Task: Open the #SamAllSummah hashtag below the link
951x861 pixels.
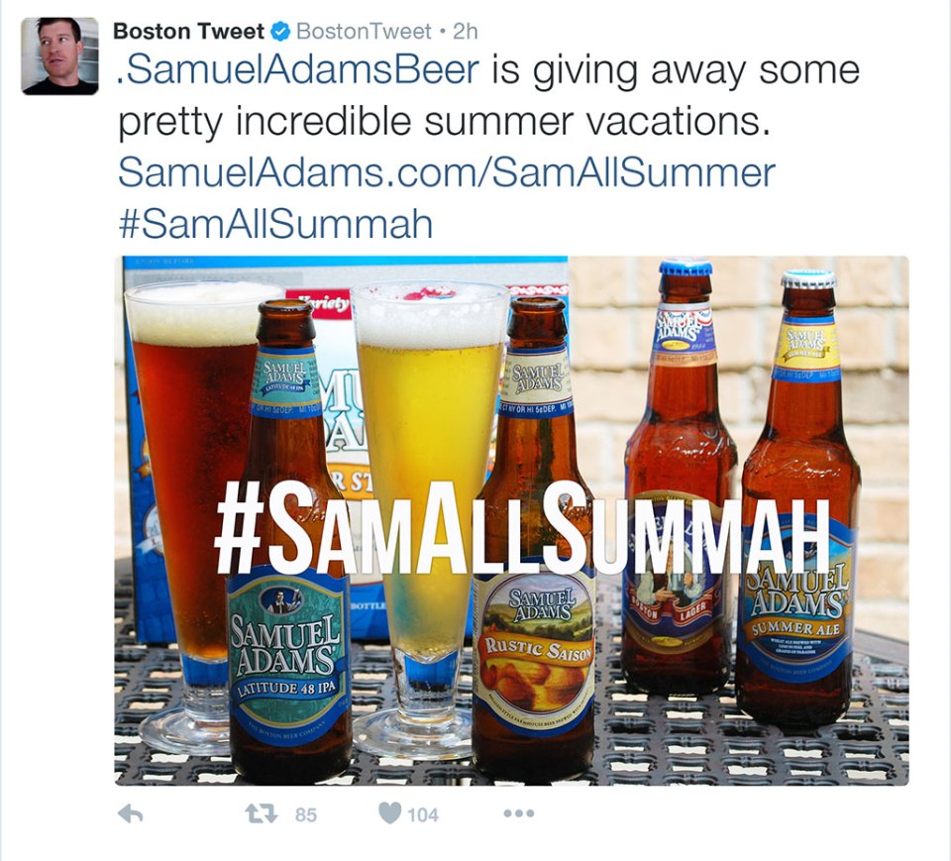Action: [275, 224]
